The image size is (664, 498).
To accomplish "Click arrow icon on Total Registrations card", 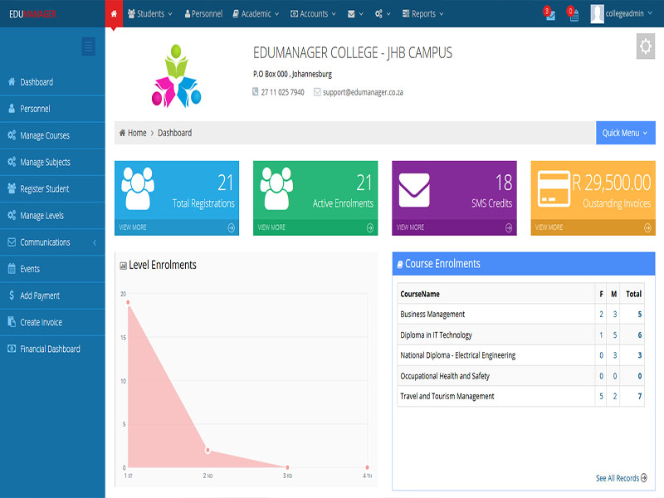I will pos(232,227).
